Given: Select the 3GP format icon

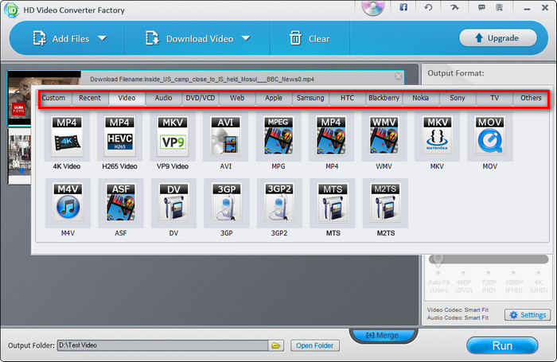Looking at the screenshot, I should [227, 203].
